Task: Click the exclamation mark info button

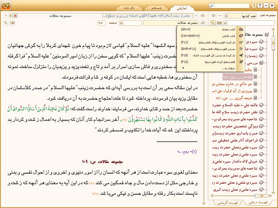Action: (x=254, y=6)
